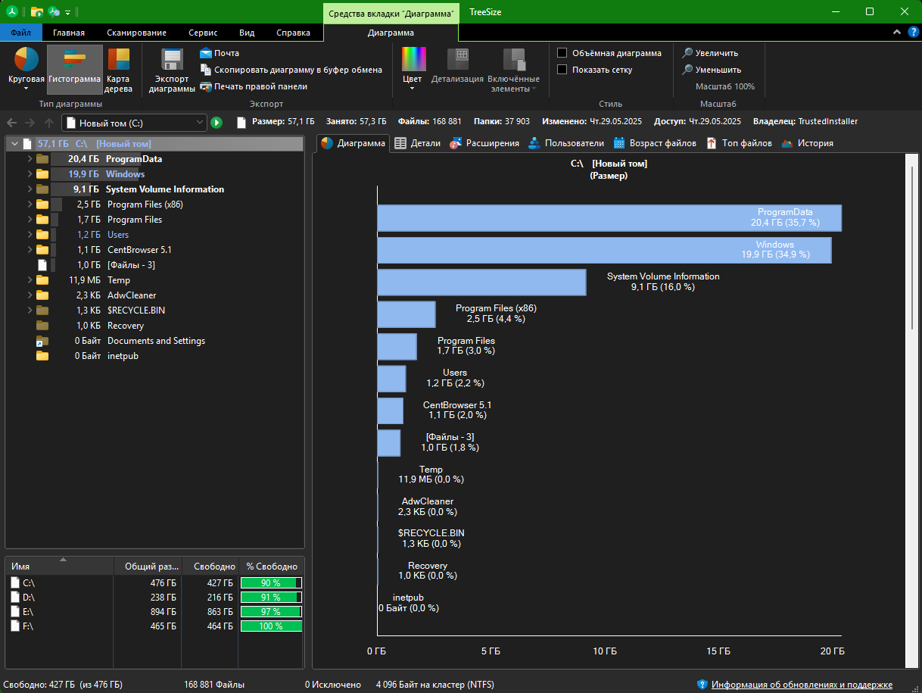
Task: Click Уменьшить zoom out
Action: click(711, 70)
